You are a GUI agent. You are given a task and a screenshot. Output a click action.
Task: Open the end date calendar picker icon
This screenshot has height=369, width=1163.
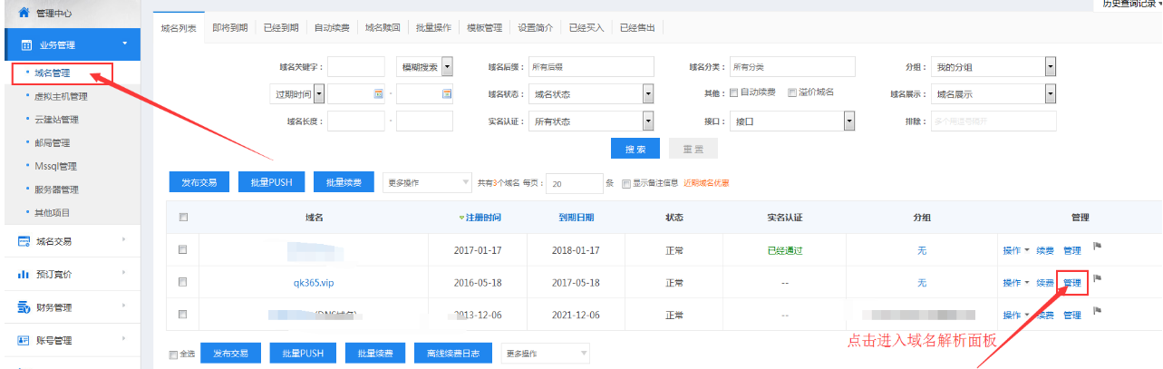(446, 94)
